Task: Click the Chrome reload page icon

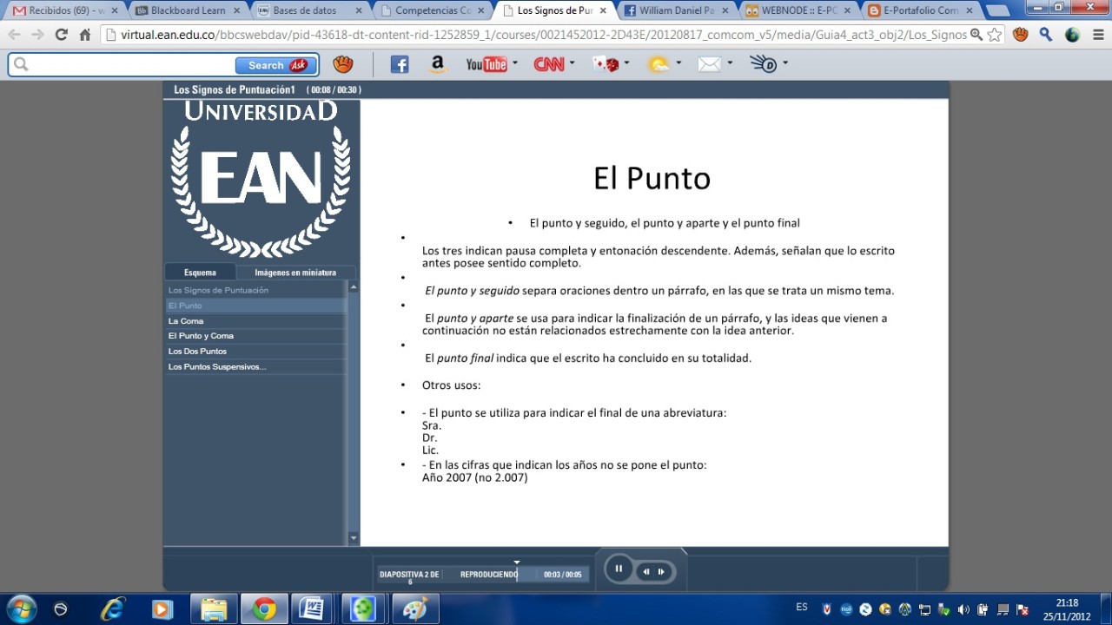Action: [x=61, y=35]
